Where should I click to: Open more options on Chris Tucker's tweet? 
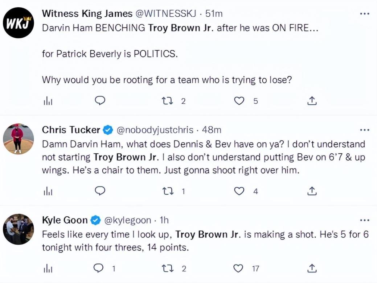pos(364,130)
